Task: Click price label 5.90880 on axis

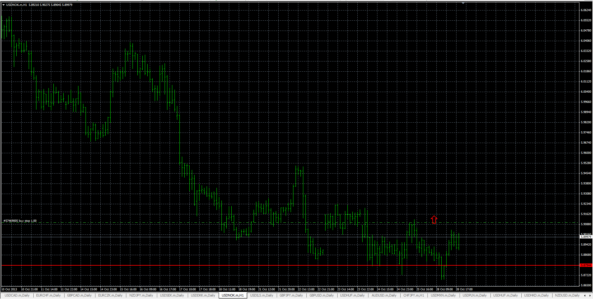Action: 586,224
